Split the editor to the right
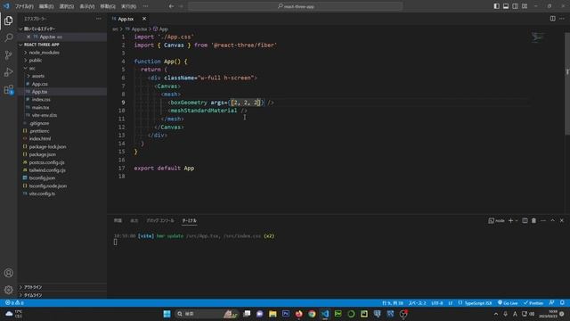Viewport: 570px width, 321px height. point(552,19)
